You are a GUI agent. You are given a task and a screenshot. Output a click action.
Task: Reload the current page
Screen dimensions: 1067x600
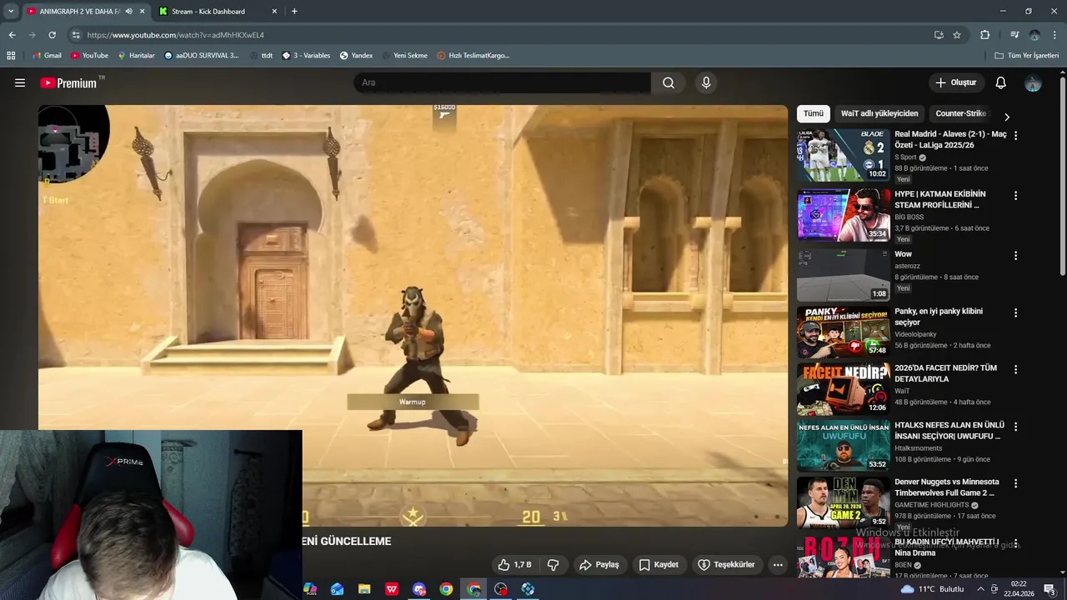pos(52,35)
